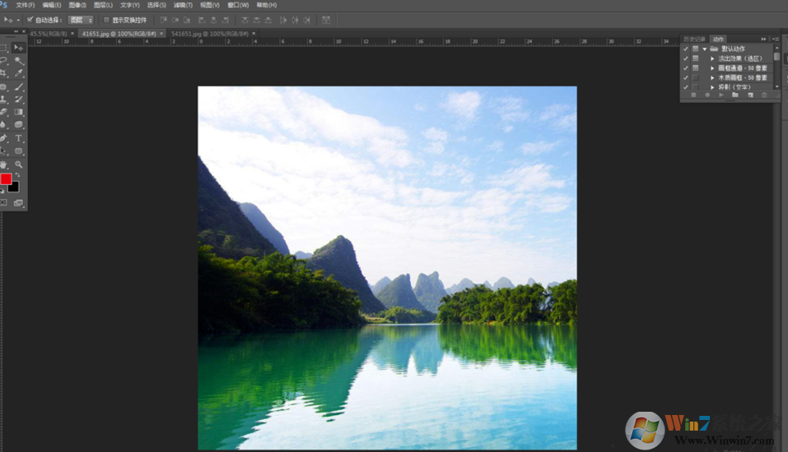
Task: Click the stop action button in Actions panel
Action: (x=693, y=95)
